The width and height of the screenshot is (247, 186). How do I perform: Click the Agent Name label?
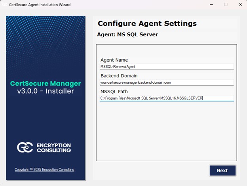point(114,60)
